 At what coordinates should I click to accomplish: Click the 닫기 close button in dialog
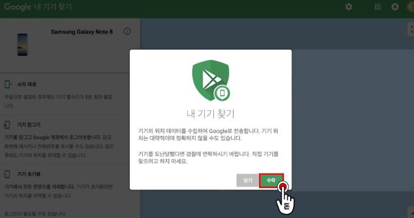point(248,180)
